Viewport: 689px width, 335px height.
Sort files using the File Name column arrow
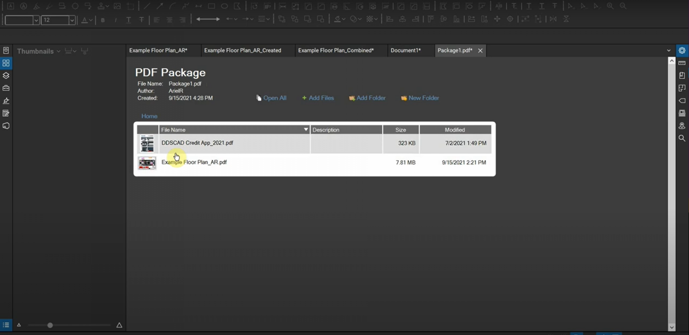(306, 129)
